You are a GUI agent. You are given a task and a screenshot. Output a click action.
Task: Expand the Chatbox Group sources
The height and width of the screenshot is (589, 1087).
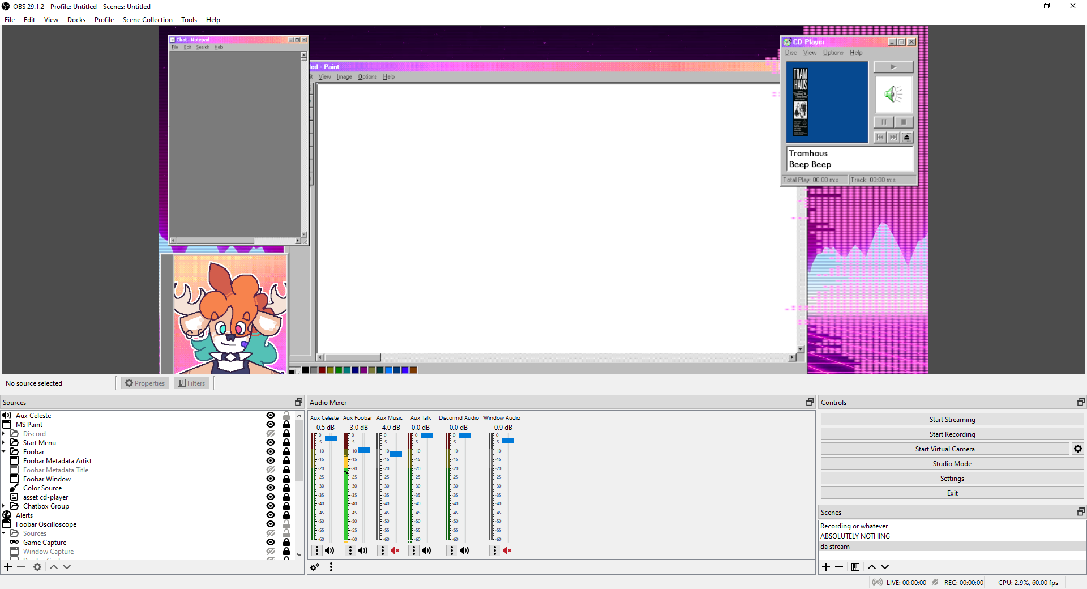click(x=5, y=506)
